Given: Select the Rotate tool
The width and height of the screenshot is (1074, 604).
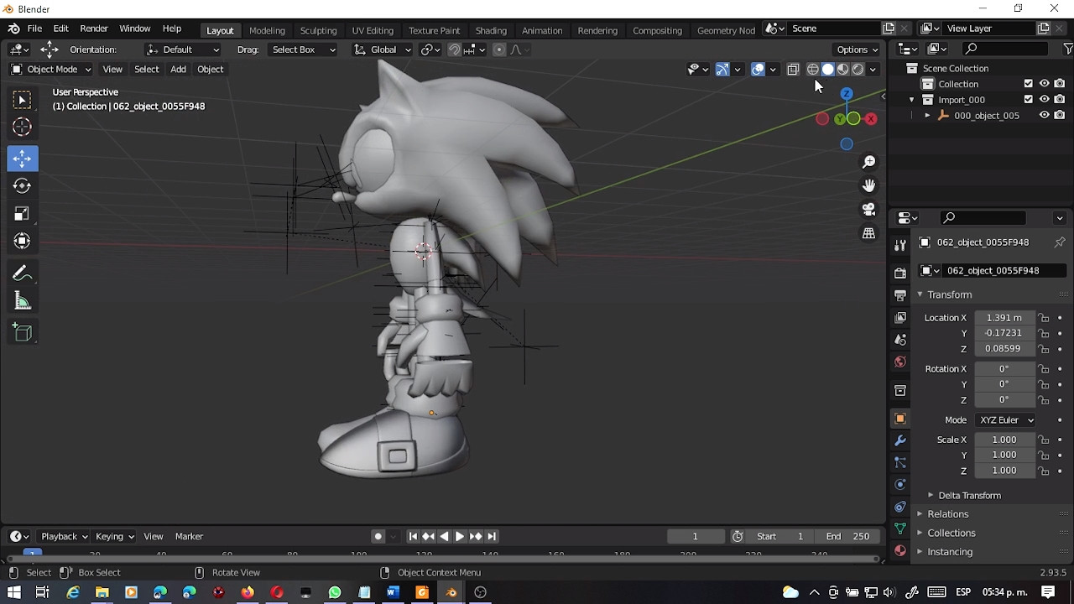Looking at the screenshot, I should pos(22,185).
